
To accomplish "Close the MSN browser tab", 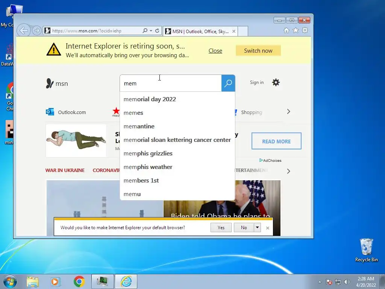I will tap(234, 31).
